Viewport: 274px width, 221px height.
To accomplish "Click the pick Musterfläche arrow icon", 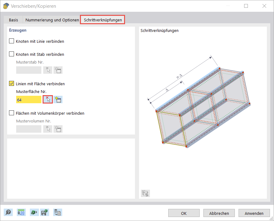I will [x=48, y=99].
